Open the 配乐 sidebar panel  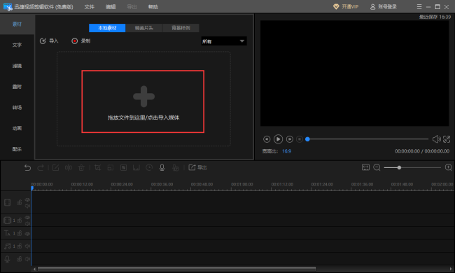coord(17,149)
